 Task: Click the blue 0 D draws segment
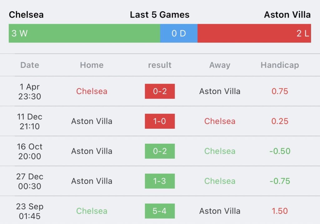click(179, 33)
